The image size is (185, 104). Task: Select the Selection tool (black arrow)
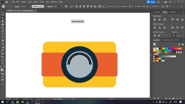(x=3, y=15)
